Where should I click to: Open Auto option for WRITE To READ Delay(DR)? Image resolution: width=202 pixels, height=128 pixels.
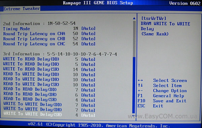(x=88, y=64)
